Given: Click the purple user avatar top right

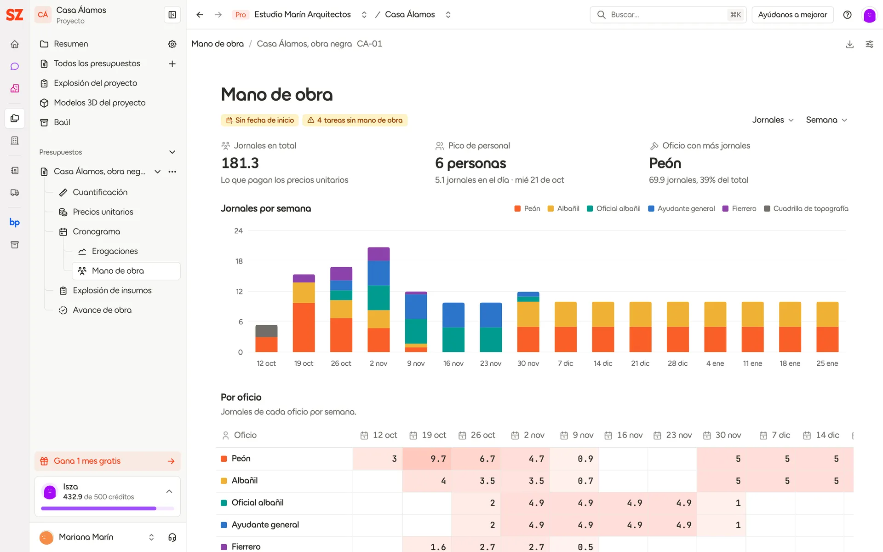Looking at the screenshot, I should point(869,15).
